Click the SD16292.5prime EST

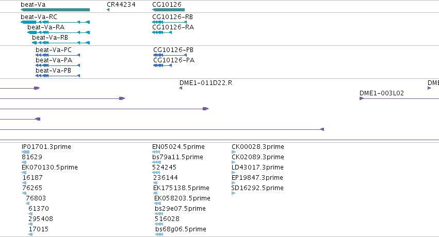pos(257,188)
